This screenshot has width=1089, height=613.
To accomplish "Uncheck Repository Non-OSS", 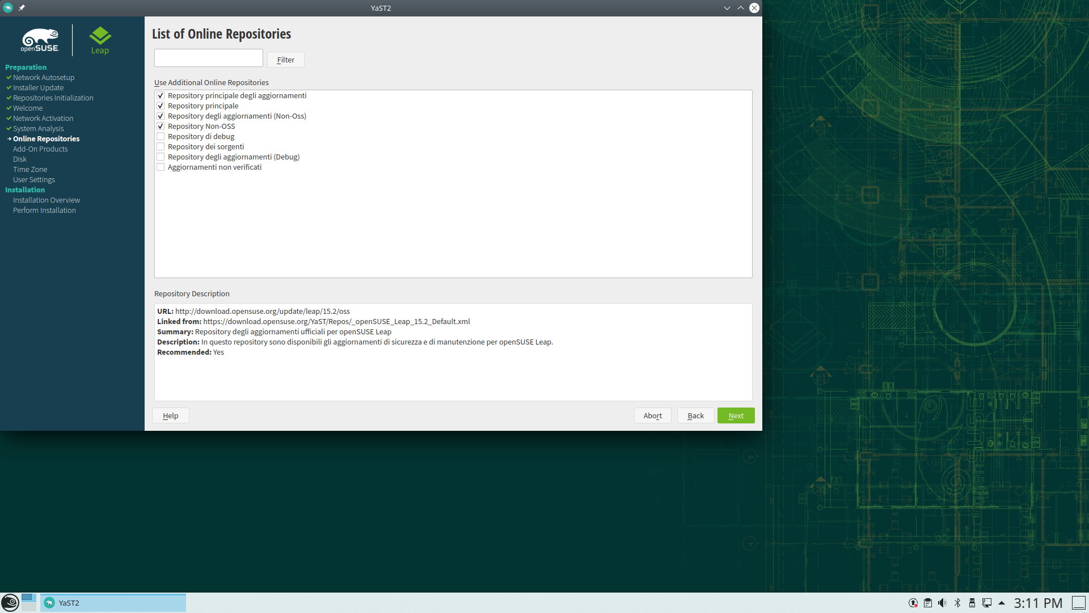I will [161, 127].
